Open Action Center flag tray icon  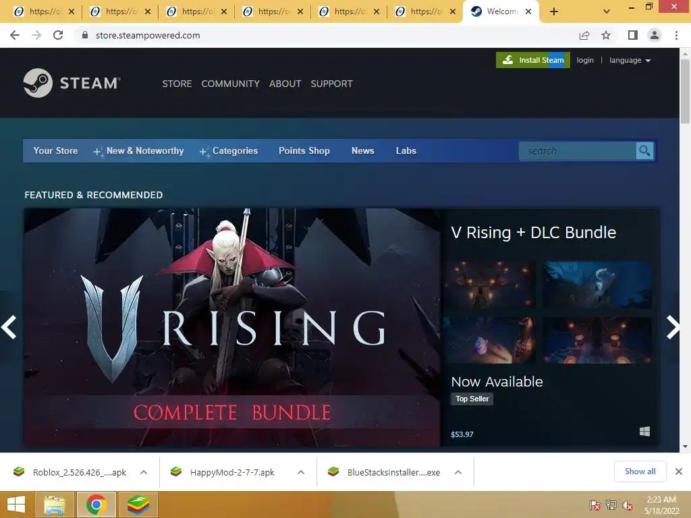(x=595, y=506)
